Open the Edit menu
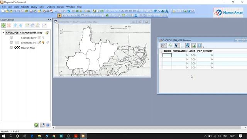This screenshot has width=247, height=139. [10, 7]
